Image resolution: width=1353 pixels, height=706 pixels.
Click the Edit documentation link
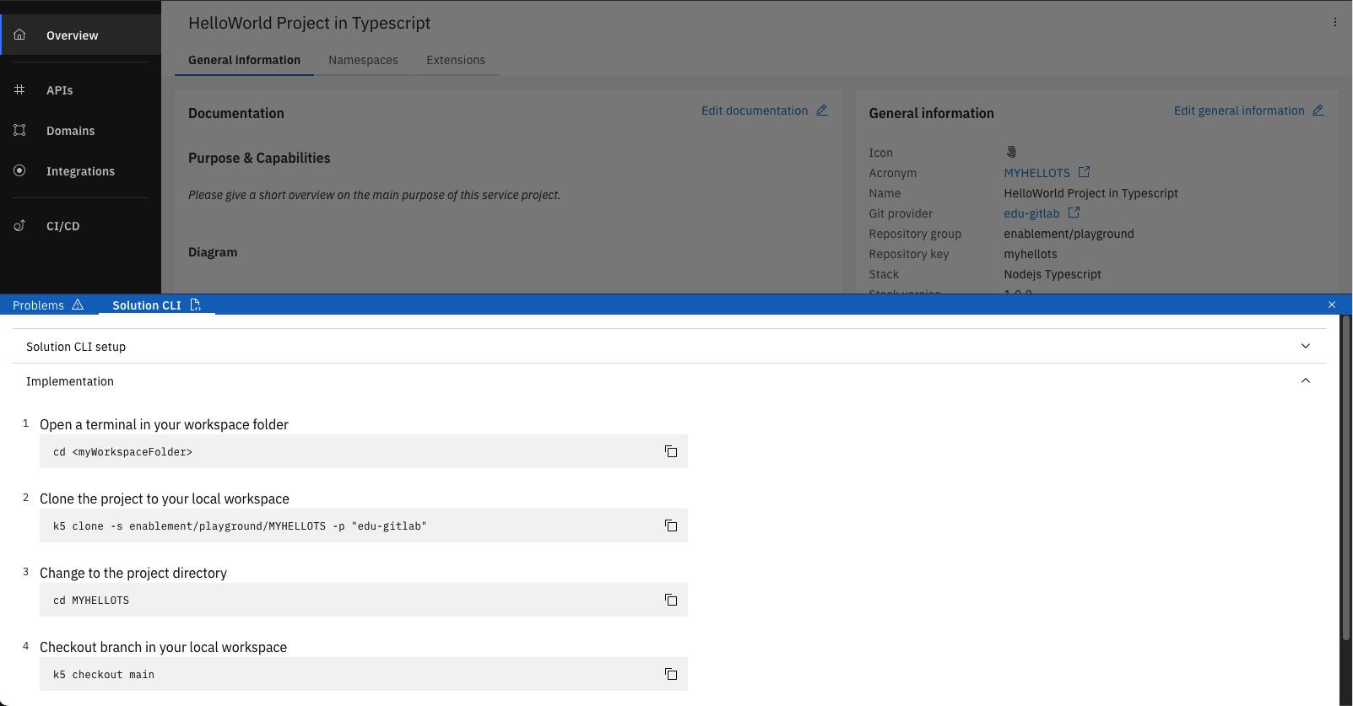(755, 110)
